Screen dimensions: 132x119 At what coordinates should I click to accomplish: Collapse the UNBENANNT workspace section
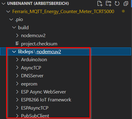(x=4, y=4)
